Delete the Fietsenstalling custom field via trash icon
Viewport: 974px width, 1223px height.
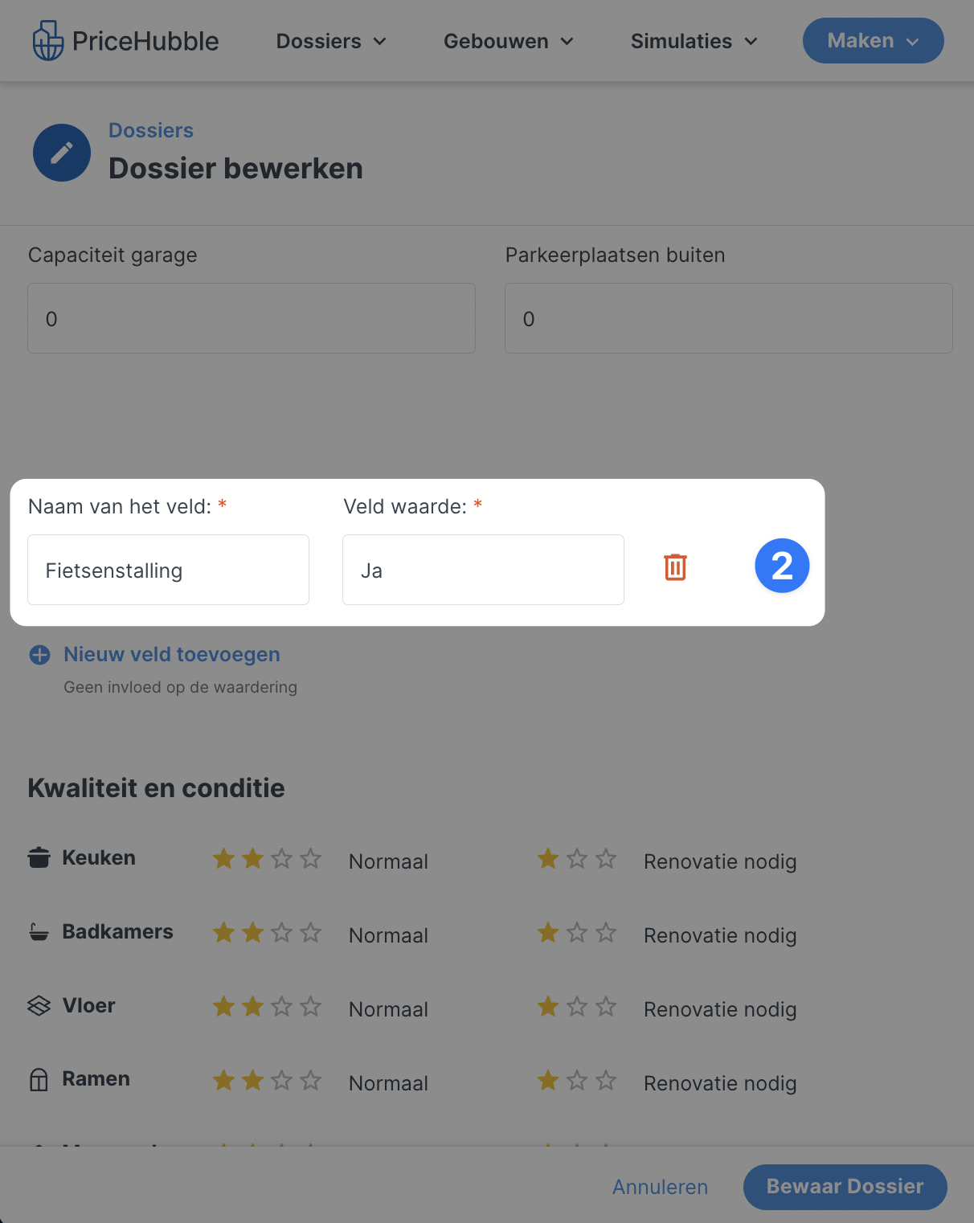click(x=675, y=567)
